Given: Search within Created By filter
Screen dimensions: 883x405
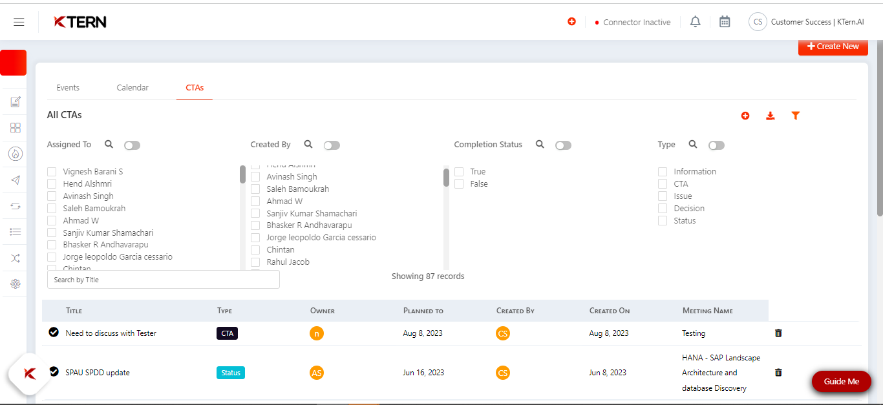Looking at the screenshot, I should click(308, 144).
